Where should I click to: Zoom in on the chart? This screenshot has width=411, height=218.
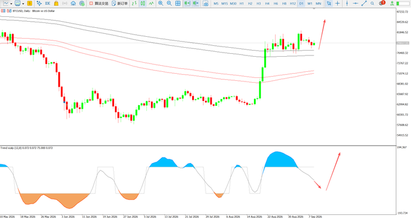[x=161, y=4]
